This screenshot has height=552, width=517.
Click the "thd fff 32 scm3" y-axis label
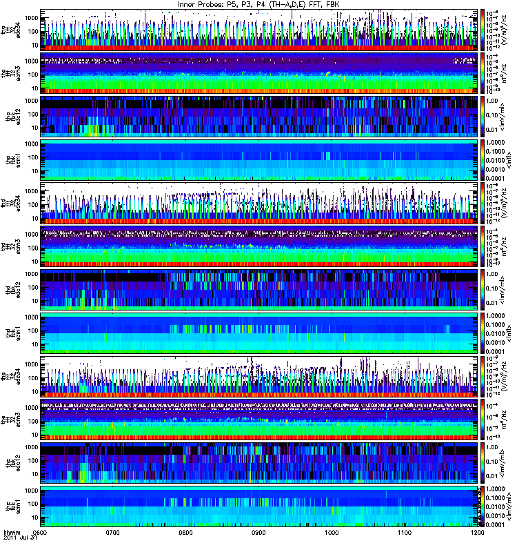[10, 246]
